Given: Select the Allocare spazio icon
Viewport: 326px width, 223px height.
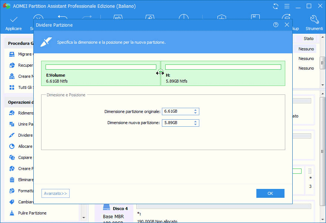Looking at the screenshot, I should pyautogui.click(x=12, y=146).
